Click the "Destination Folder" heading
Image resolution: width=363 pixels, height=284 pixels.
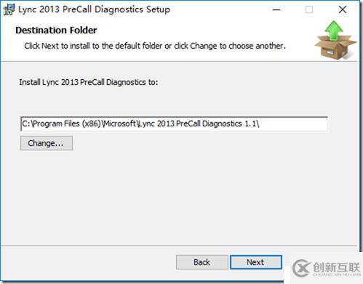[56, 31]
